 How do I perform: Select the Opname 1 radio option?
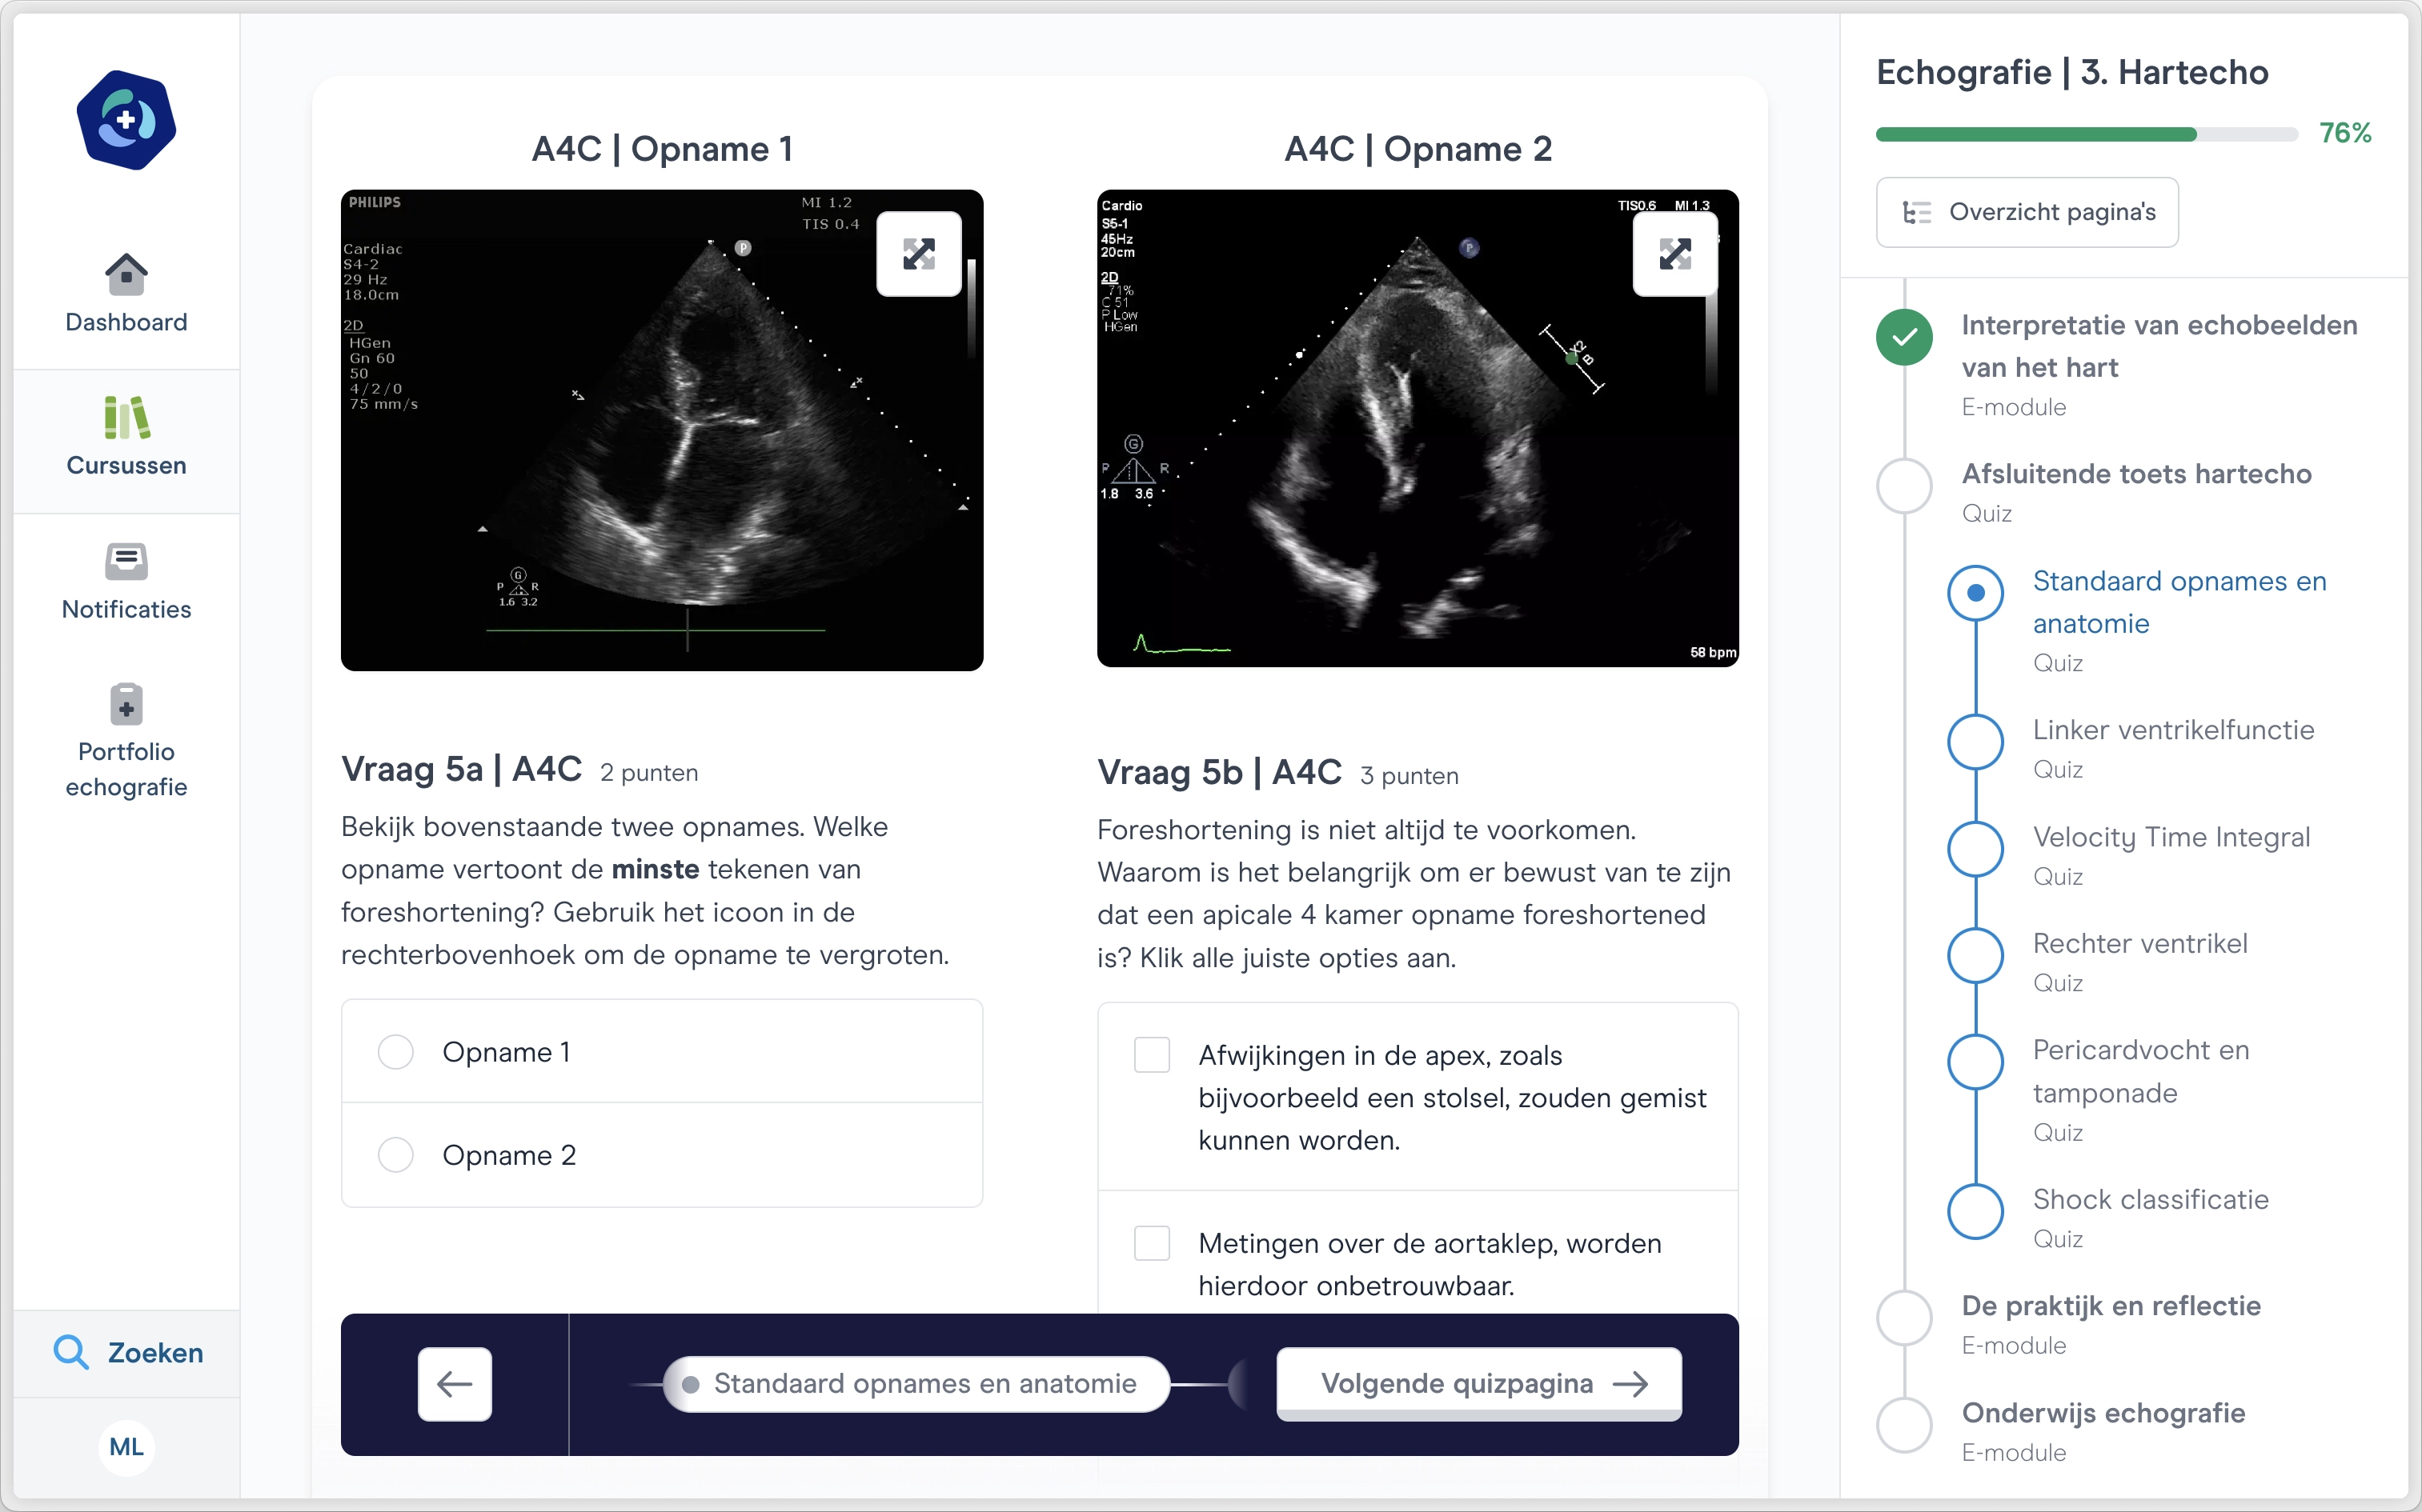396,1052
